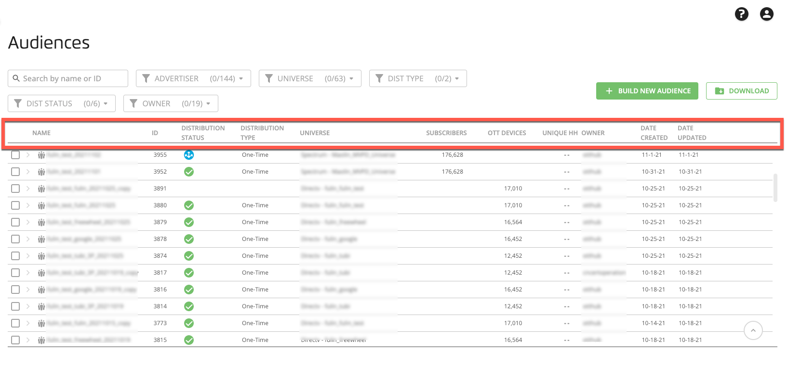Click the green check status for ID 3880
Viewport: 788px width, 366px height.
click(189, 205)
